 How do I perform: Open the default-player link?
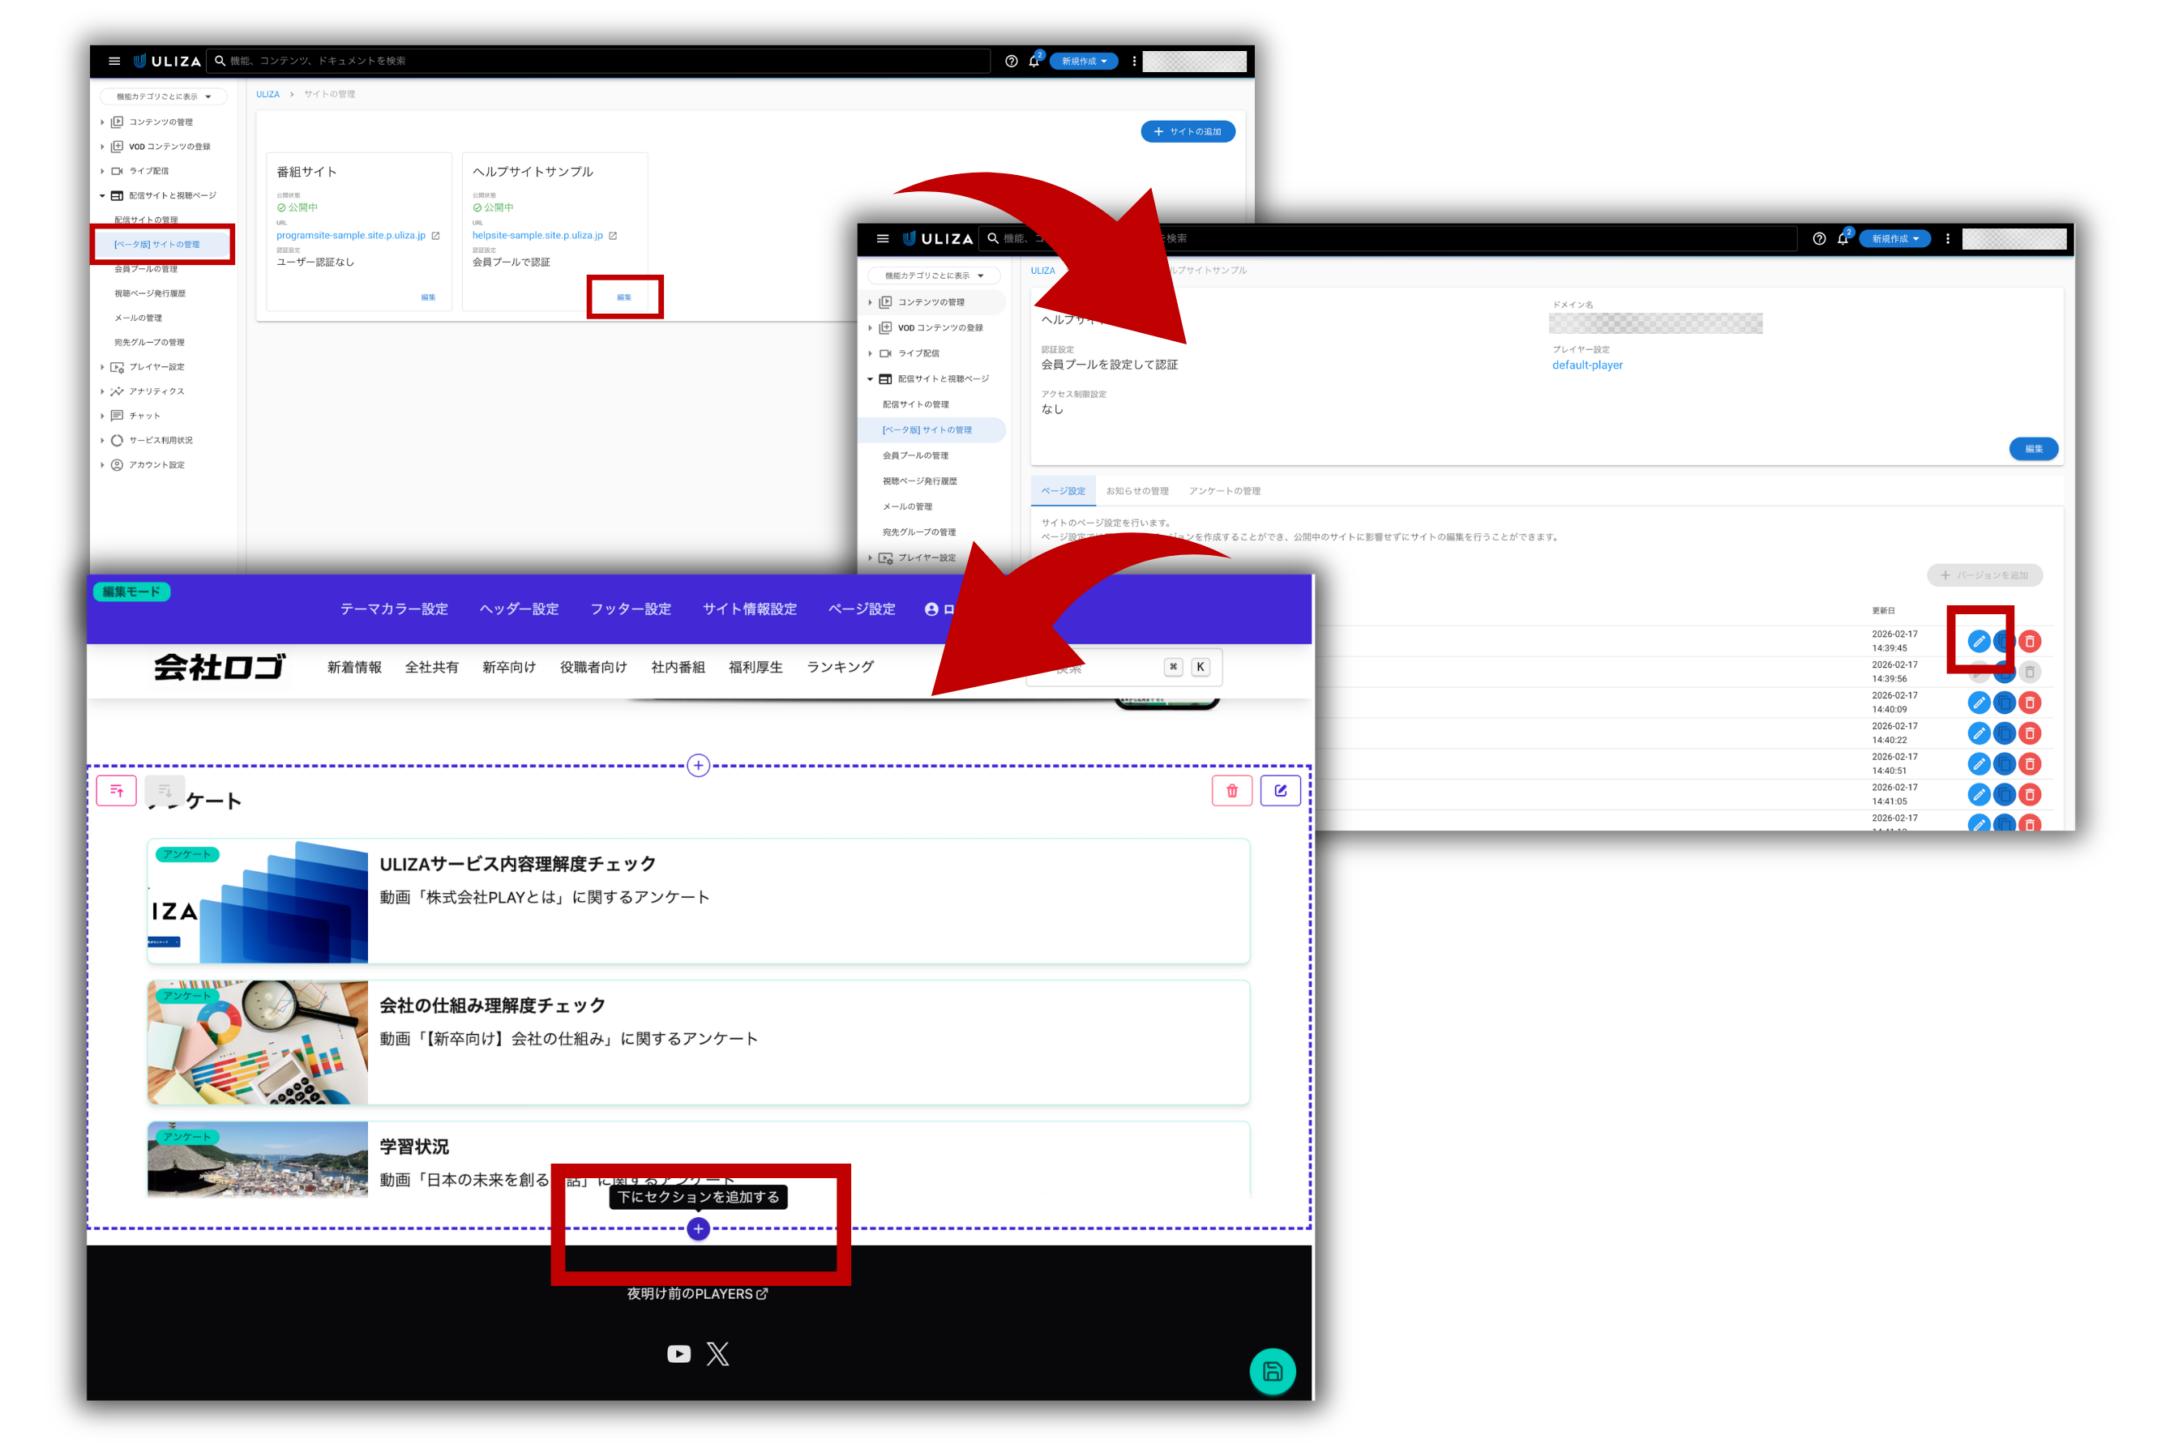(1587, 365)
